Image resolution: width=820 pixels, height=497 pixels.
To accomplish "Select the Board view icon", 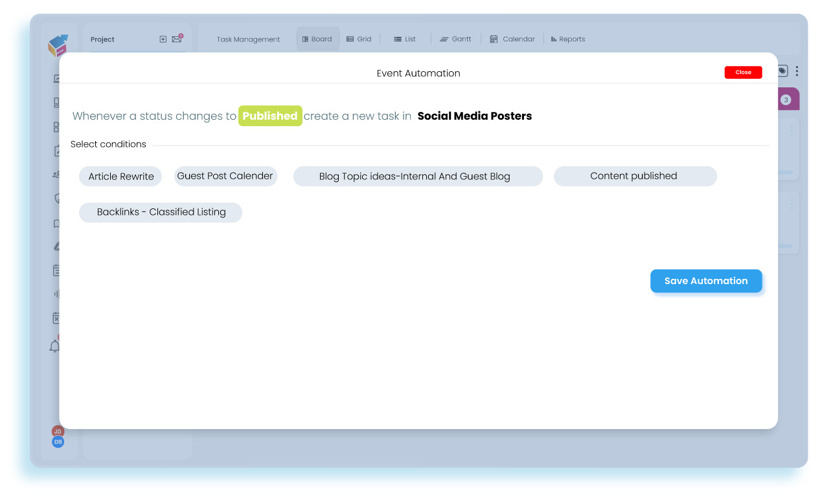I will (x=317, y=38).
